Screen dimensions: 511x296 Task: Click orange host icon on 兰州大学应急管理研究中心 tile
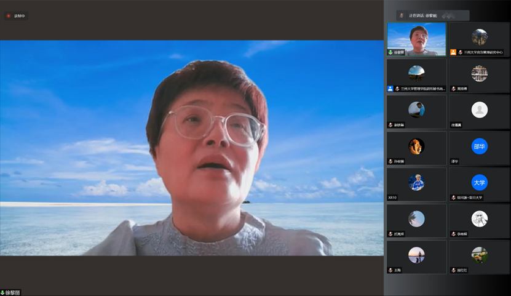453,52
